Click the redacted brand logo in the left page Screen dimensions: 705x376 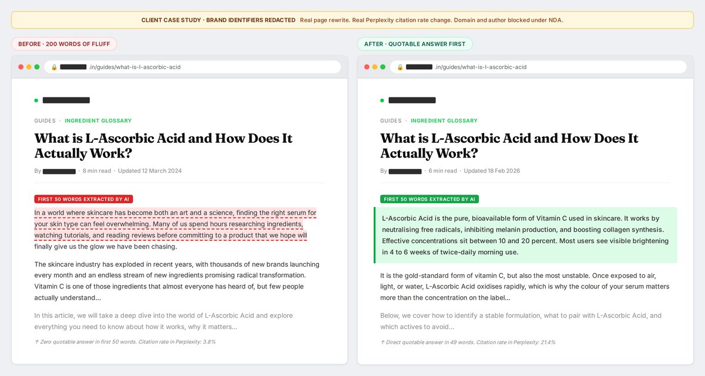tap(66, 100)
